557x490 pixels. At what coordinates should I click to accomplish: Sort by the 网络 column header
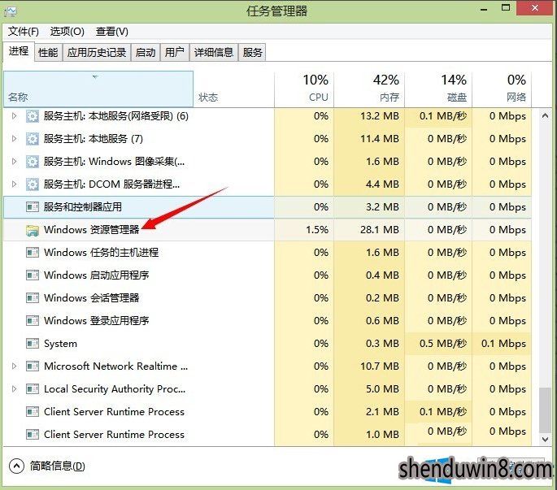pos(502,89)
